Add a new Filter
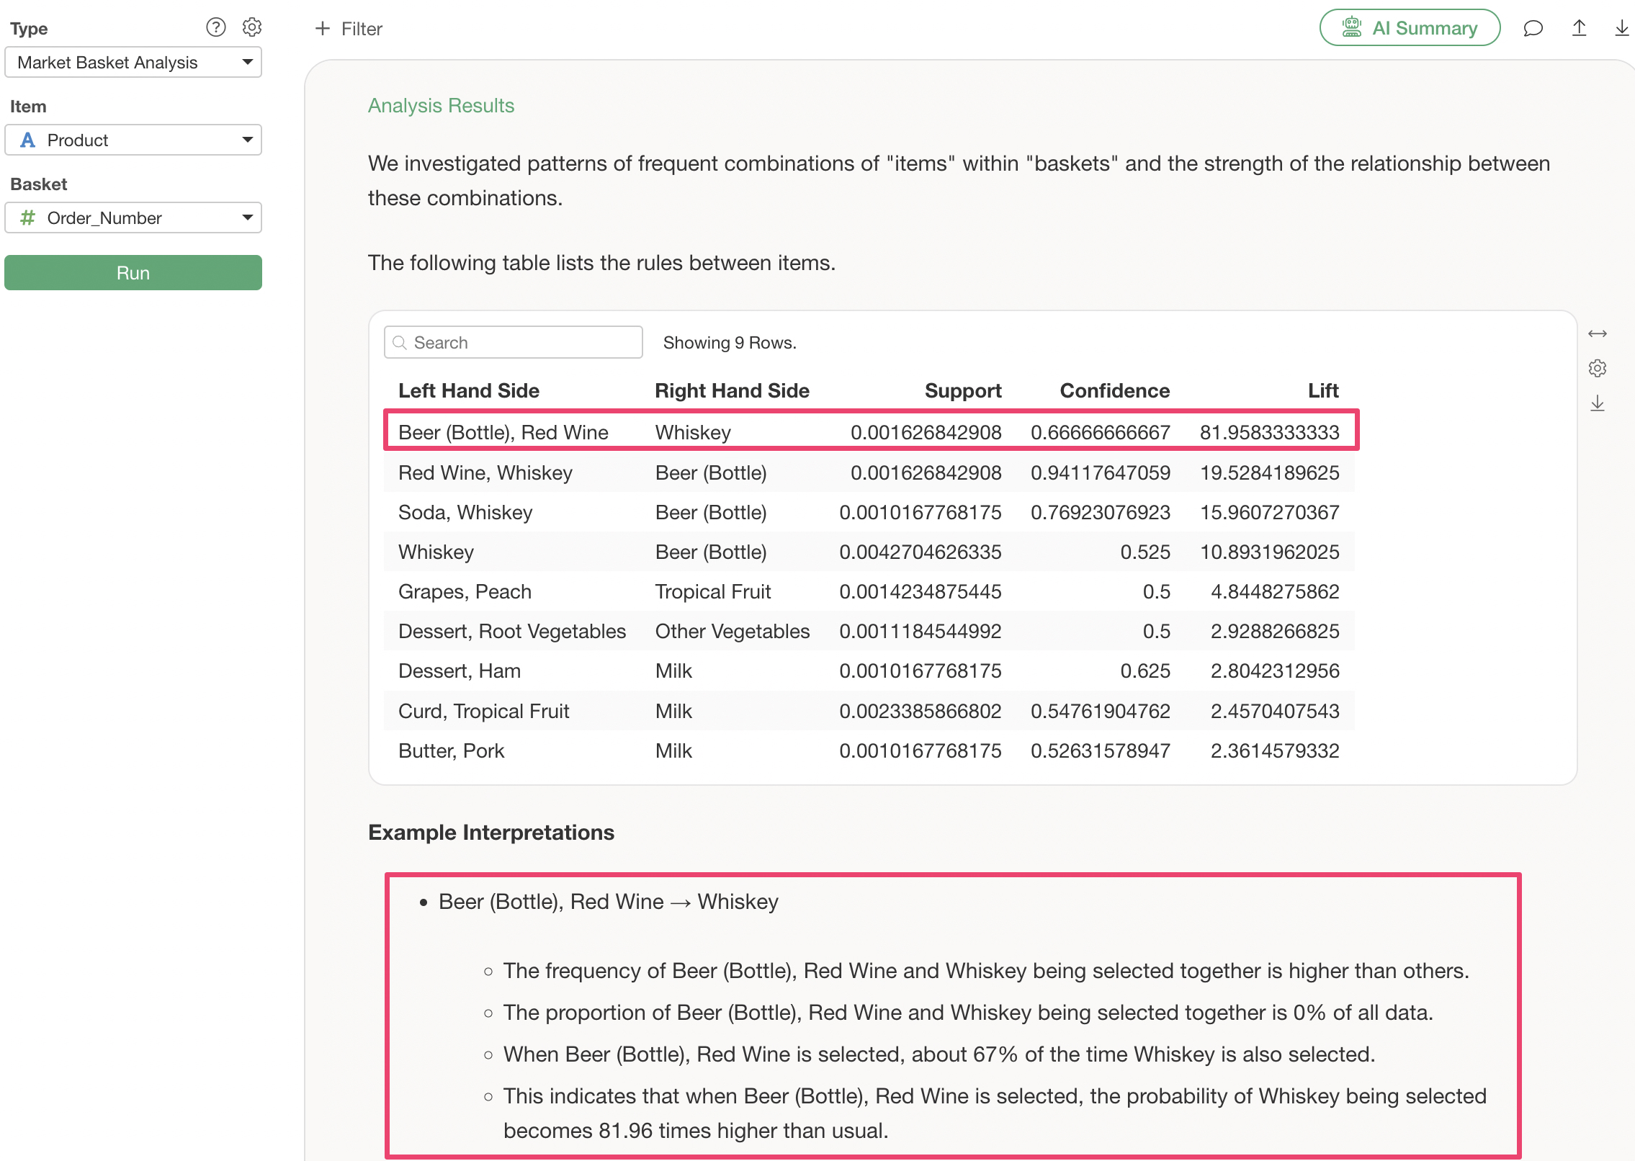 [349, 29]
